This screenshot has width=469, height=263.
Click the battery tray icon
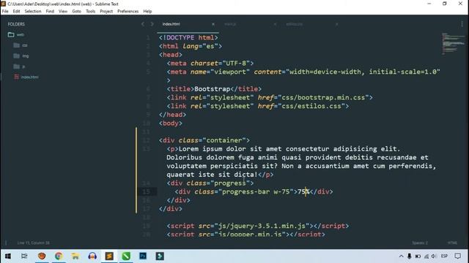tap(418, 256)
